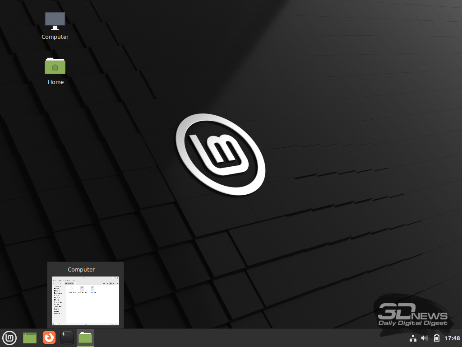Open the sound volume tray icon
462x347 pixels.
(425, 338)
